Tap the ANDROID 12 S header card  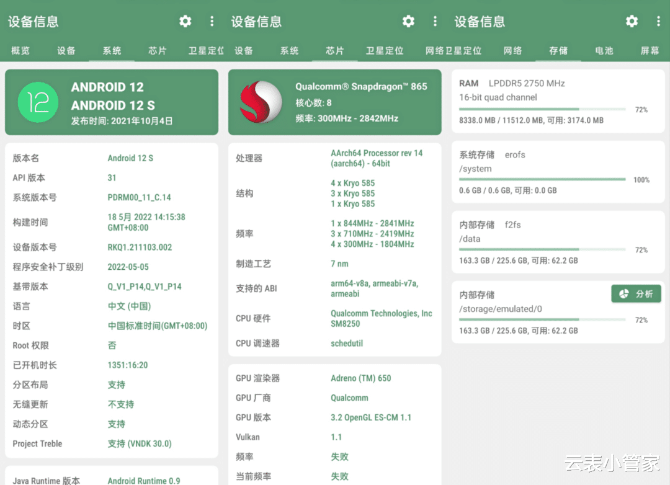click(x=112, y=102)
